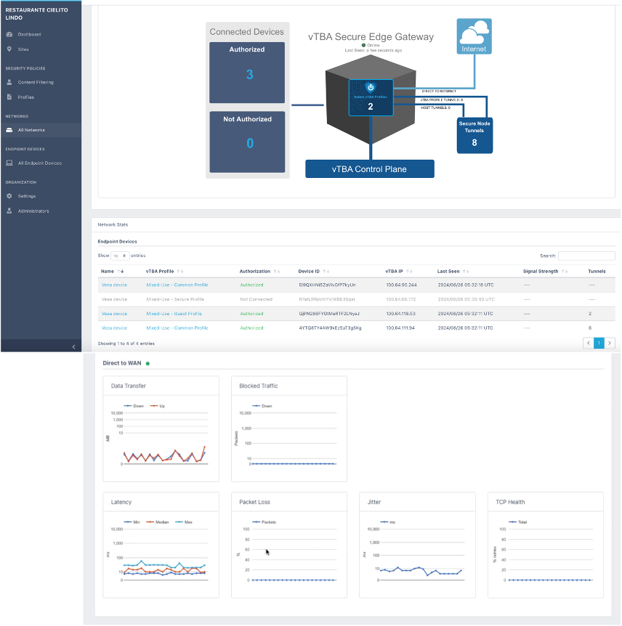Click the All Endpoint Devices laptop icon
Screen dimensions: 622x626
[9, 163]
